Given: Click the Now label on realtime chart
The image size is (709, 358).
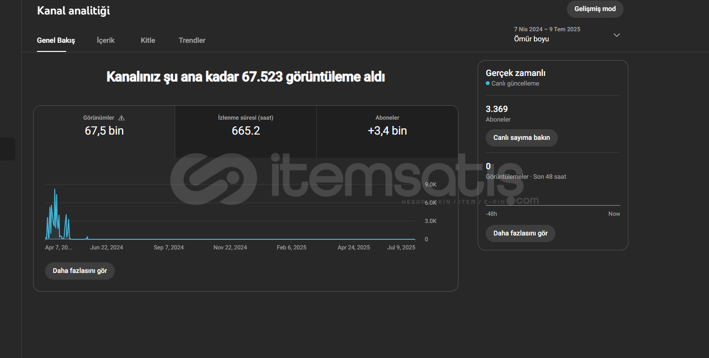Looking at the screenshot, I should [614, 214].
